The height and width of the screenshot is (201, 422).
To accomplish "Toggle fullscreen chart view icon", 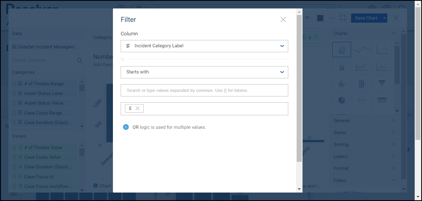I will click(343, 18).
